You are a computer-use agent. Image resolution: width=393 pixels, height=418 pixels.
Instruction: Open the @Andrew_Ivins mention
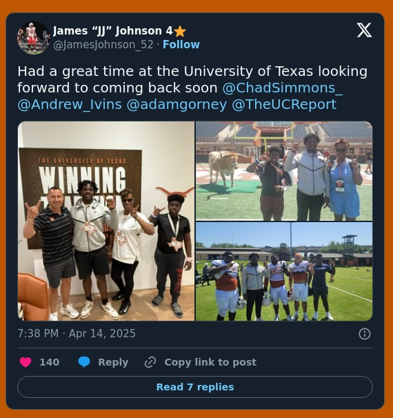(70, 104)
